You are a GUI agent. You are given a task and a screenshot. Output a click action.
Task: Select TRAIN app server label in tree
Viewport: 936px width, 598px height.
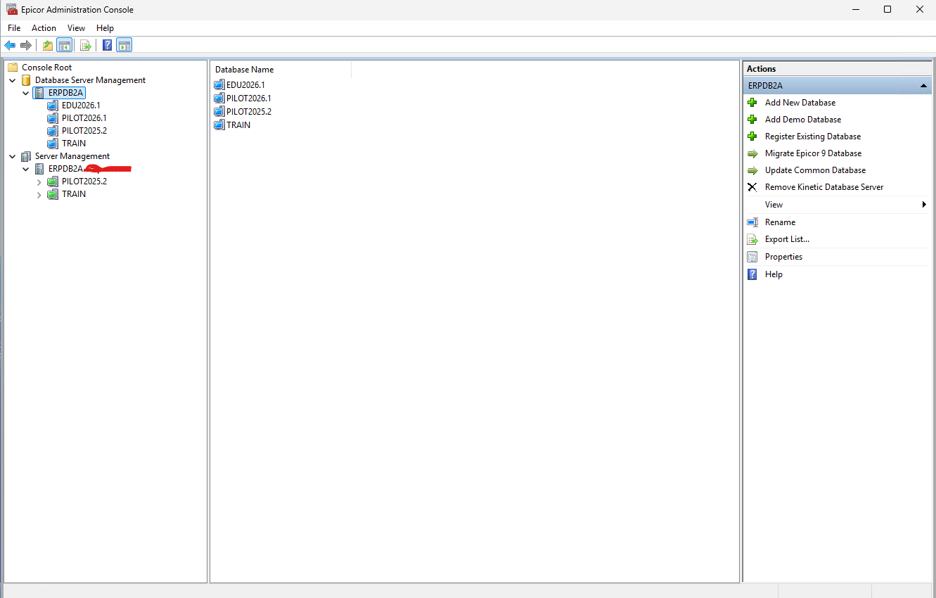[x=74, y=194]
